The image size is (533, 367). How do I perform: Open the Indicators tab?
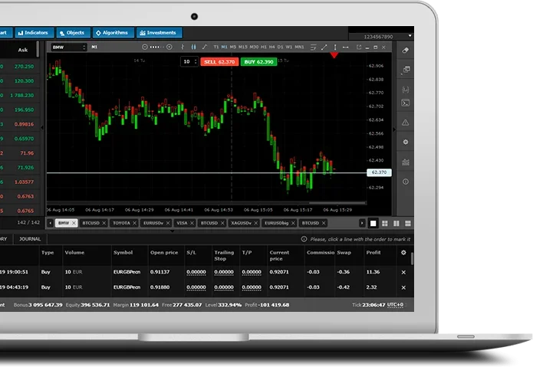pos(35,33)
